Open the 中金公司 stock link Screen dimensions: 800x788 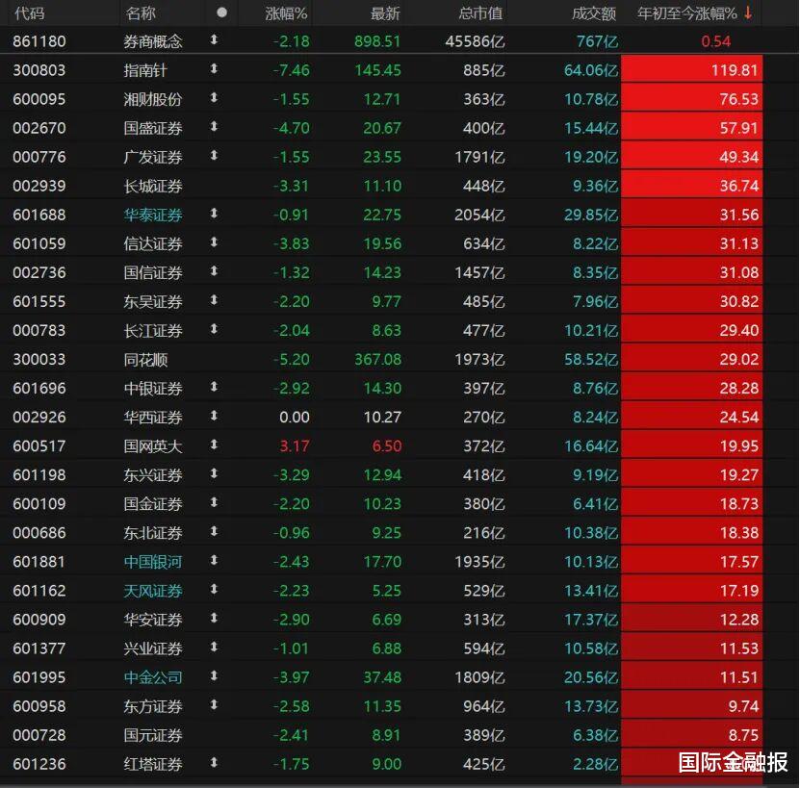click(152, 677)
